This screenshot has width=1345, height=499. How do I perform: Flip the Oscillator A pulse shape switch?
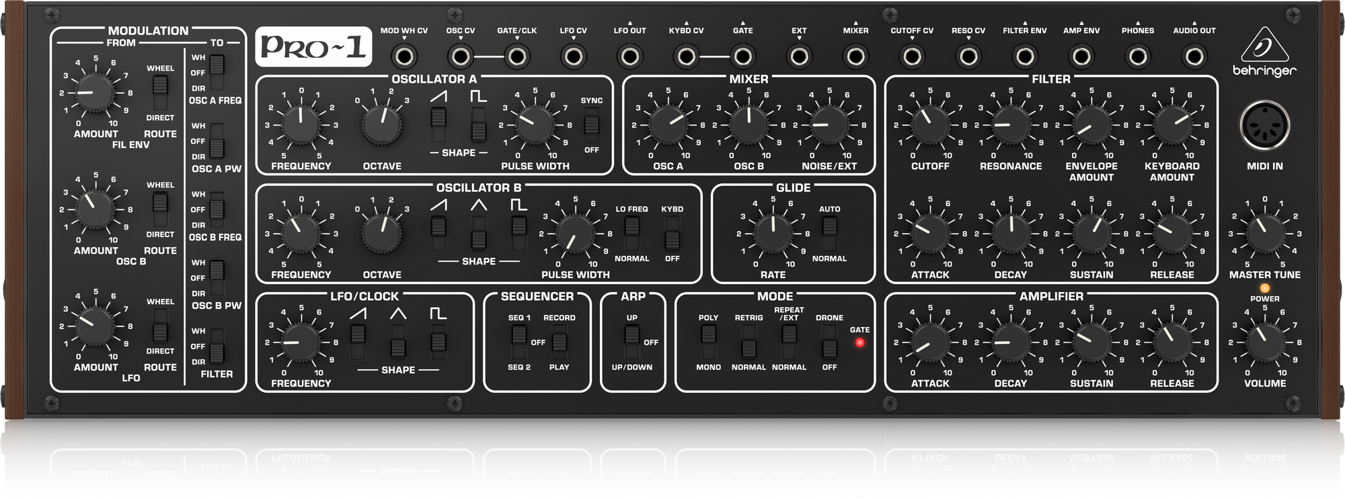479,125
